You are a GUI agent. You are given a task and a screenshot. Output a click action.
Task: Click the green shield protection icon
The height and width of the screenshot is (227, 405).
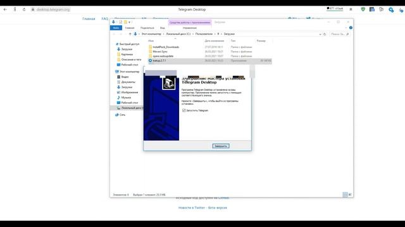coord(363,9)
